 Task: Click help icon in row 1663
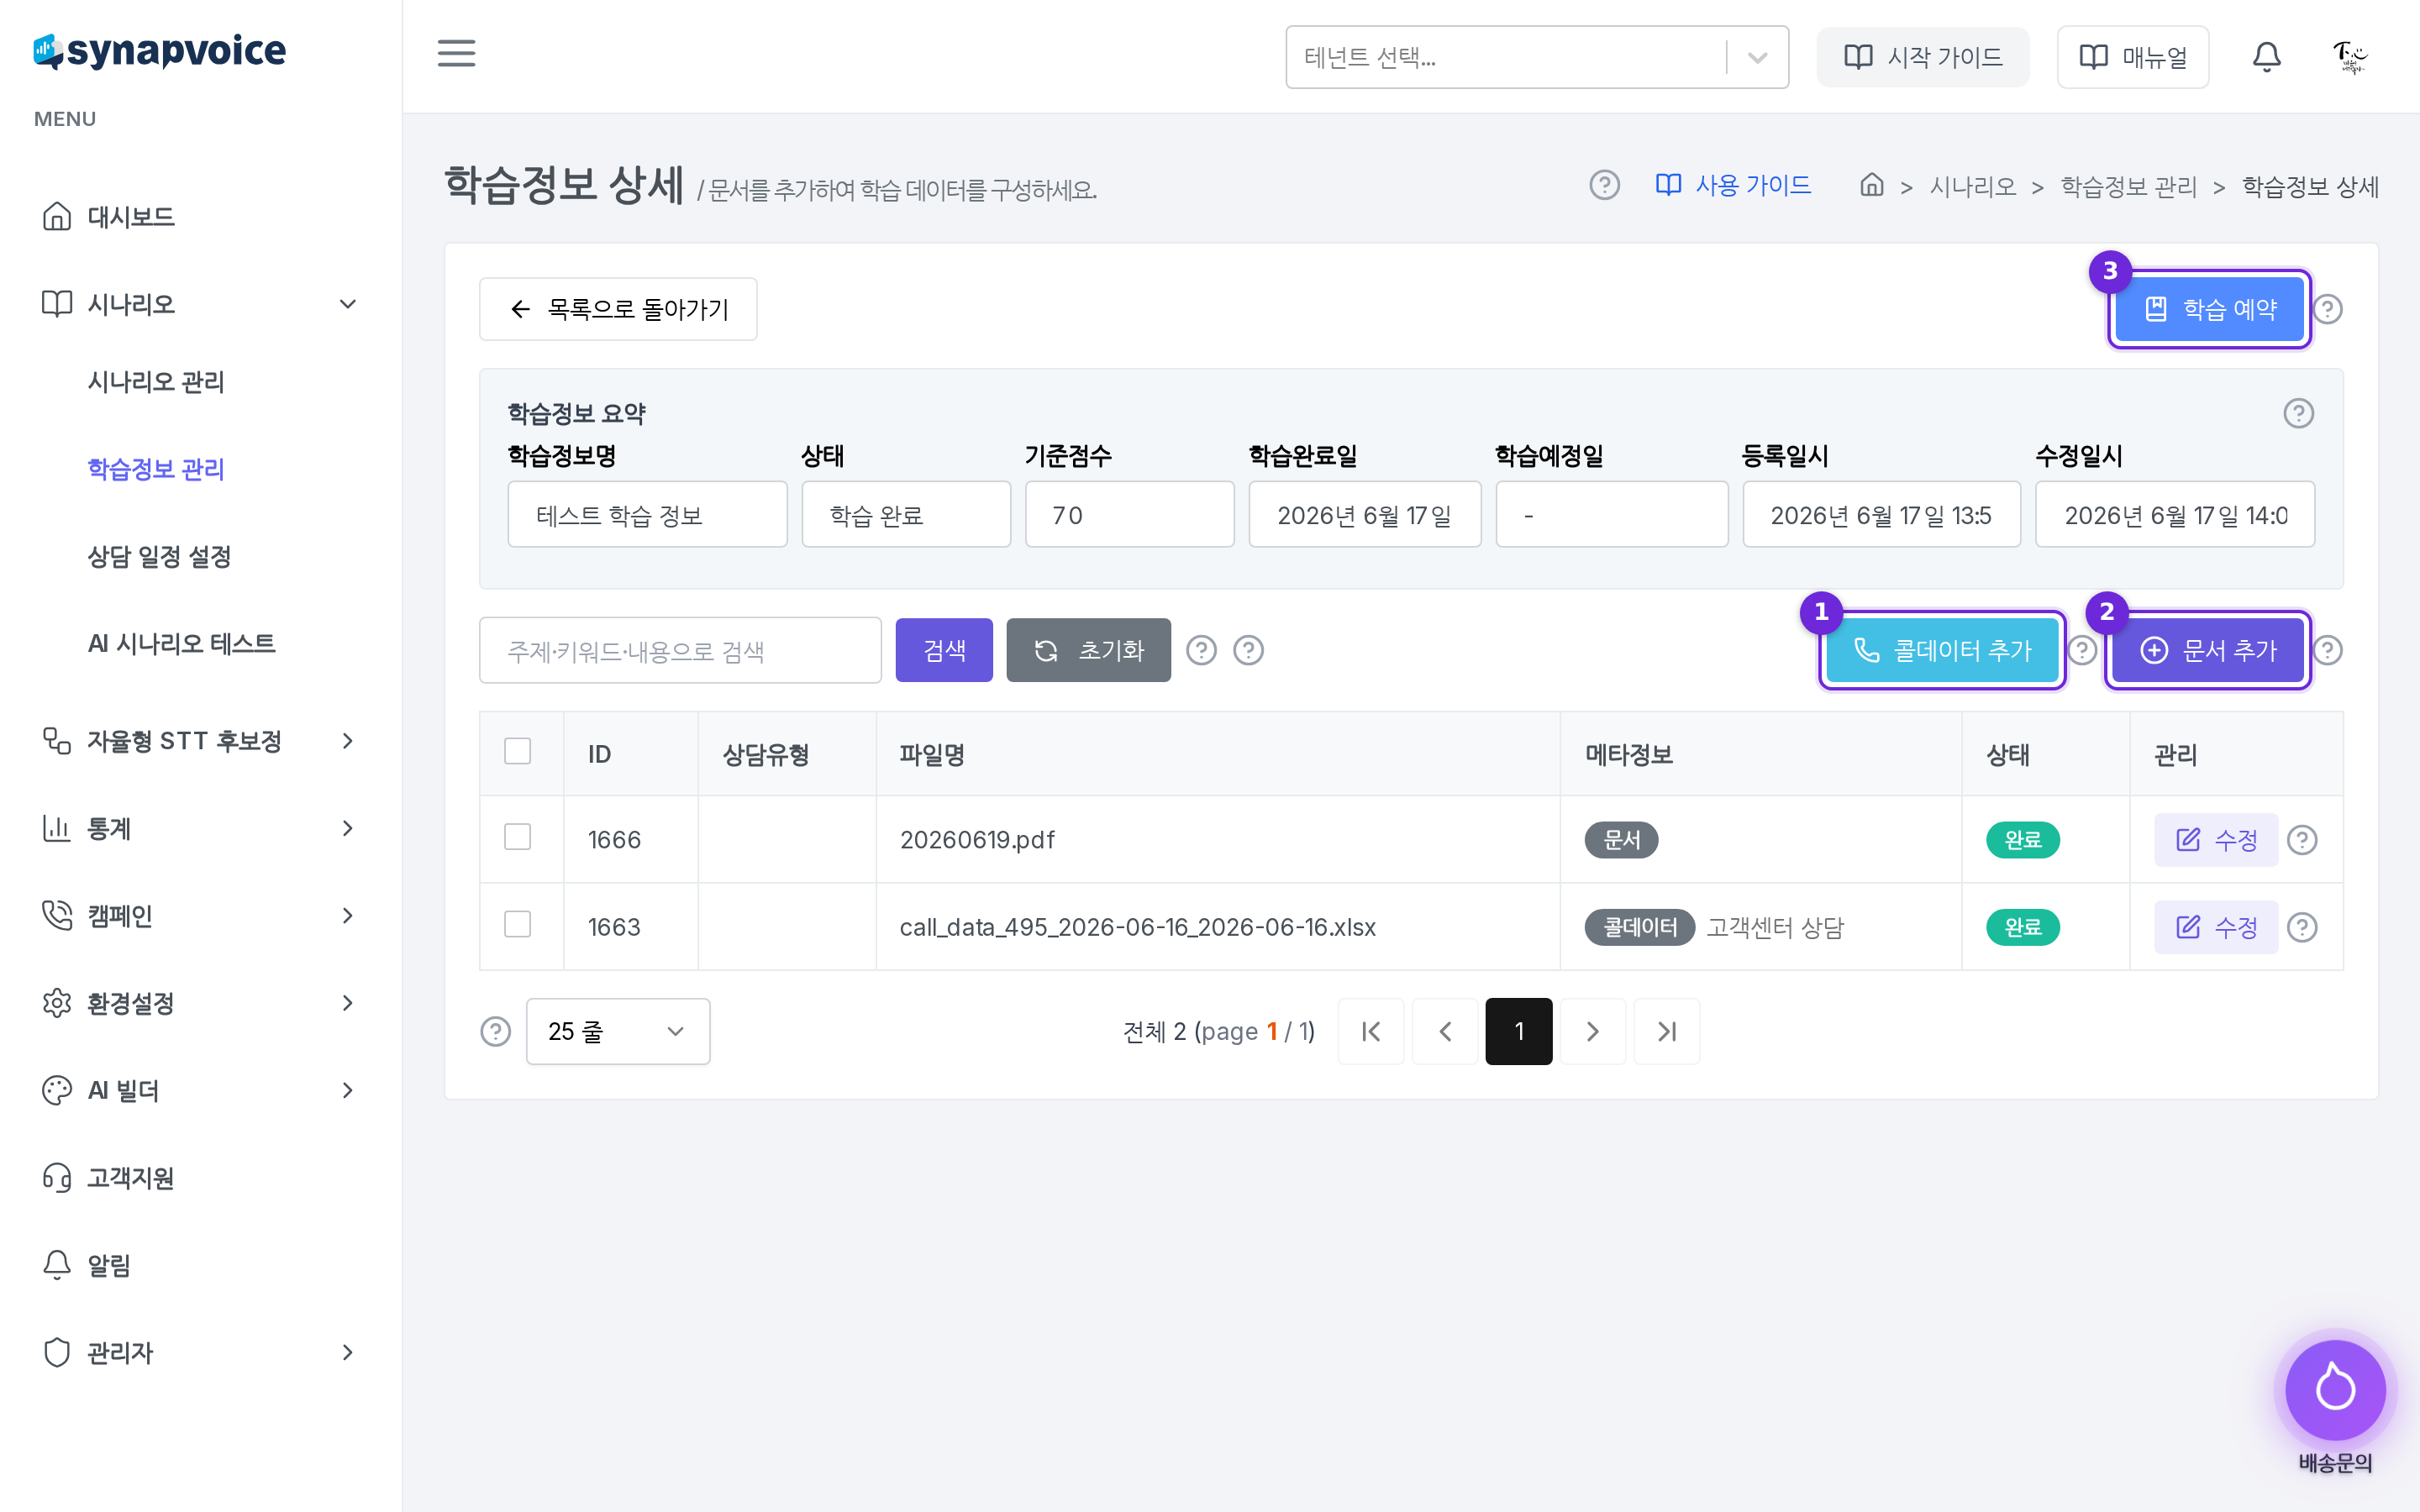(x=2302, y=927)
